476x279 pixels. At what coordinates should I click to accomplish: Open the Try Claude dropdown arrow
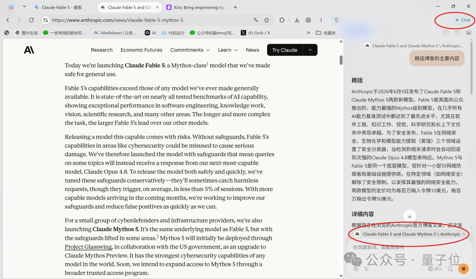click(310, 50)
